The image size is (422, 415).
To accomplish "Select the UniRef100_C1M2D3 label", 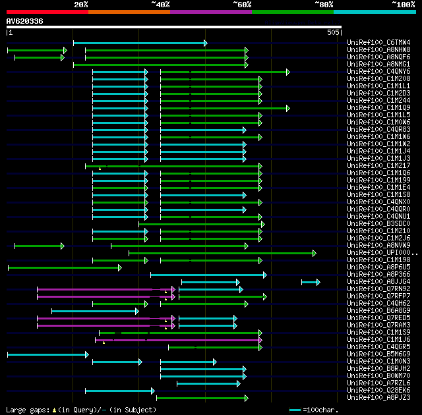I will pyautogui.click(x=378, y=94).
